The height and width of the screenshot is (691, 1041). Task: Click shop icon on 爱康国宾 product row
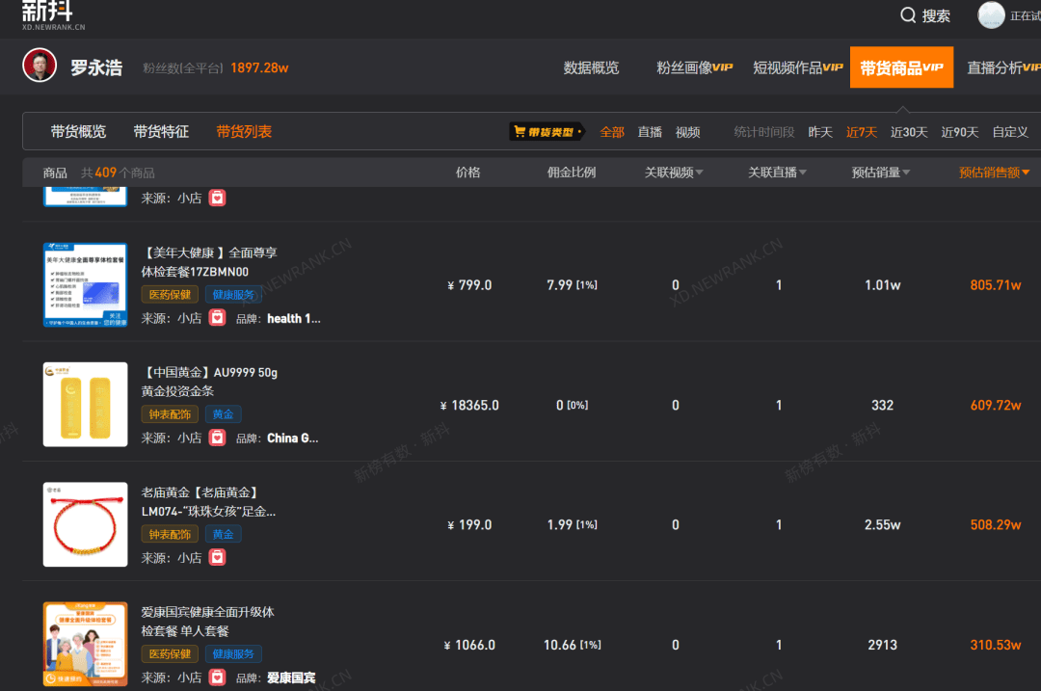218,677
